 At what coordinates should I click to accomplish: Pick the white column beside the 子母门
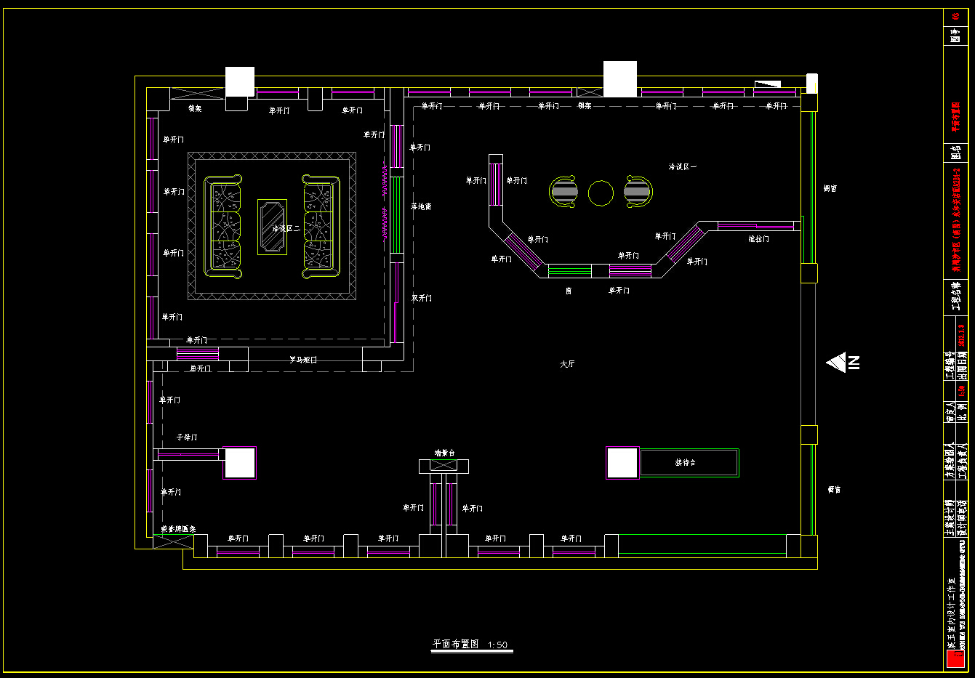240,463
